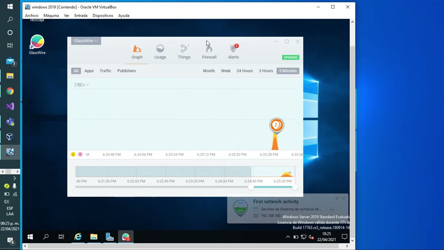Open Cortana circle on host taskbar
Viewport: 444px width, 250px height.
pyautogui.click(x=10, y=32)
